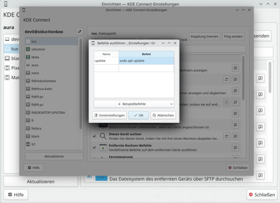Select 'siduction' device in the list
This screenshot has width=280, height=203.
click(x=52, y=49)
